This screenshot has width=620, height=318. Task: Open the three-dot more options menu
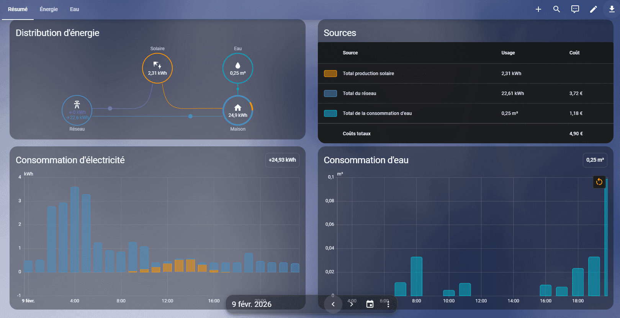click(388, 304)
